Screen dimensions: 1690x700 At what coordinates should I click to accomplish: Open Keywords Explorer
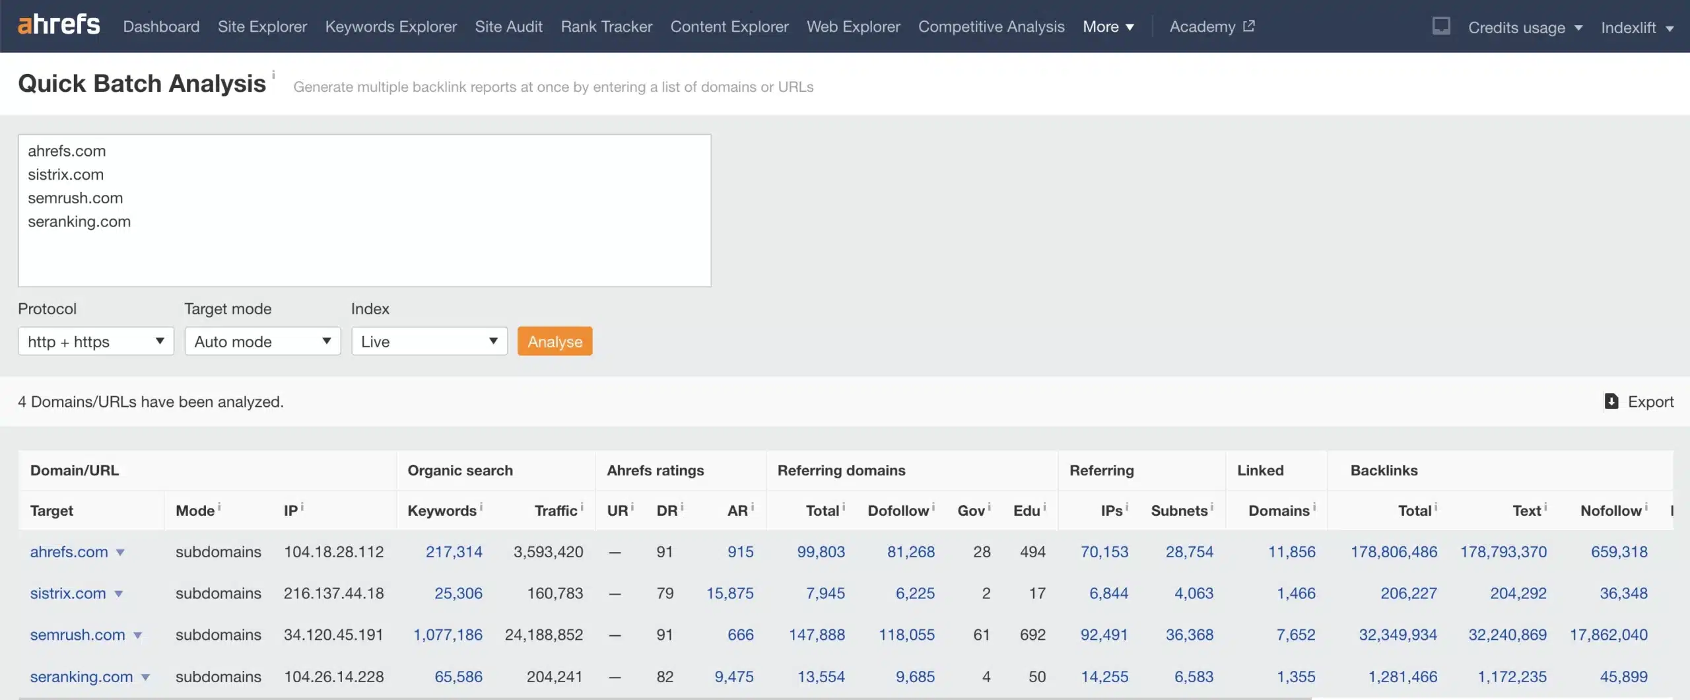coord(391,26)
